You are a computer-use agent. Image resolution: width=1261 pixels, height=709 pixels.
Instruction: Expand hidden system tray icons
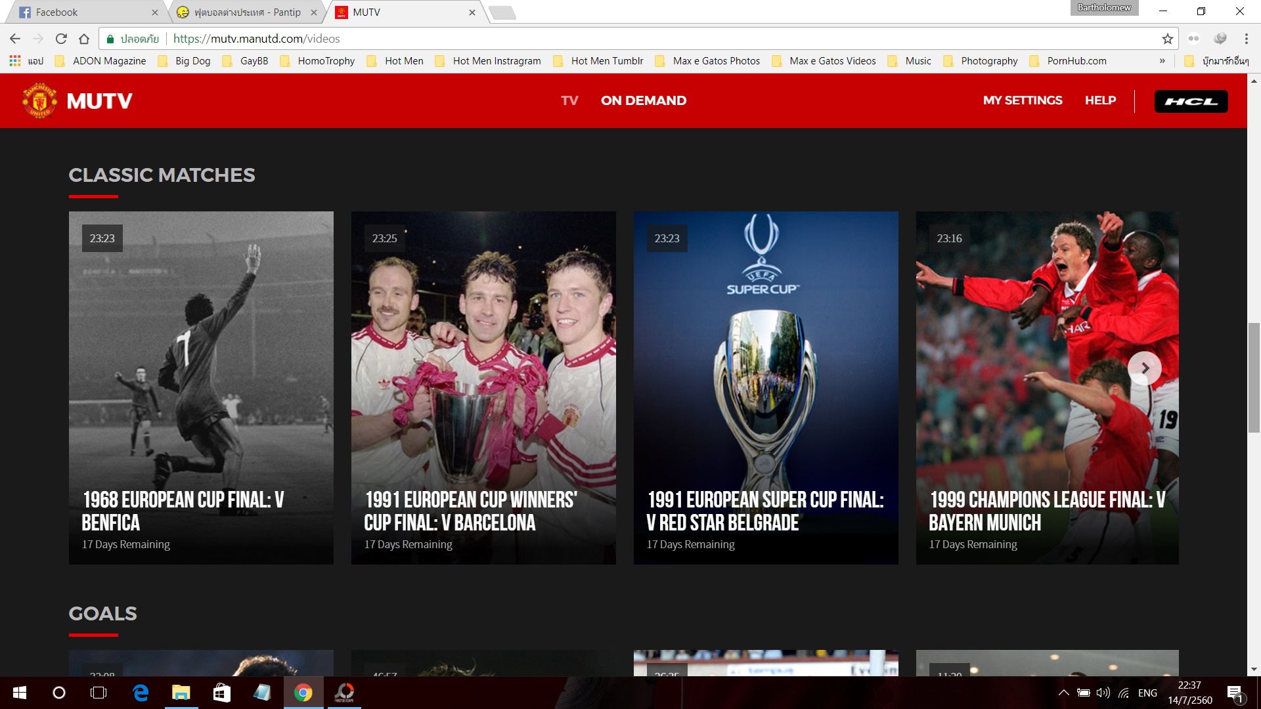click(1063, 693)
